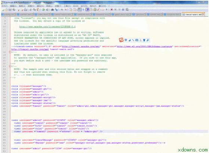Open the tomcat.apache.org/xml link in xmlns attribute
Screen dimensions: 209x153
pyautogui.click(x=81, y=46)
